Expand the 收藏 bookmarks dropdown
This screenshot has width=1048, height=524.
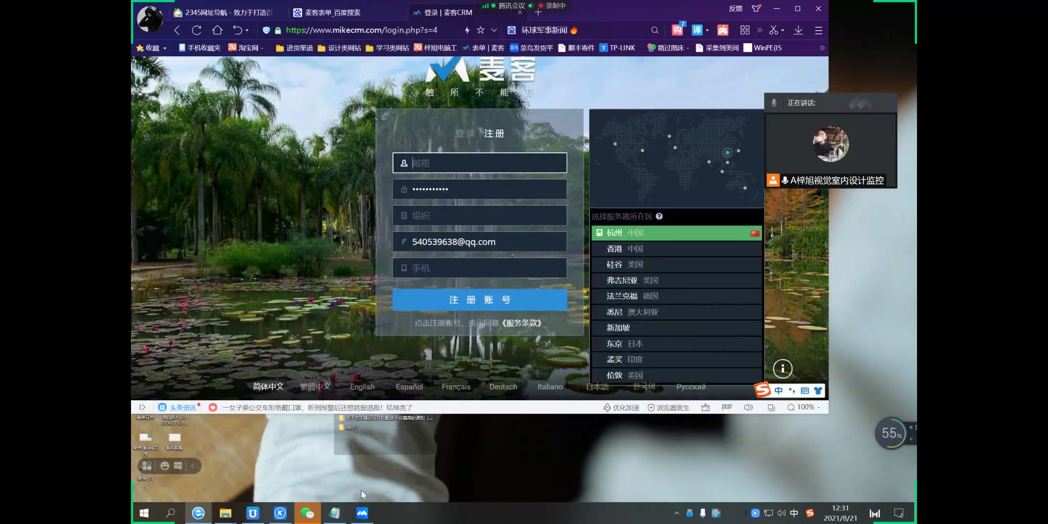tap(164, 48)
